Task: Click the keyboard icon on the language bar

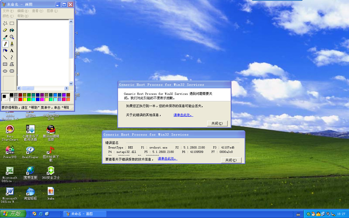Action: coord(298,214)
